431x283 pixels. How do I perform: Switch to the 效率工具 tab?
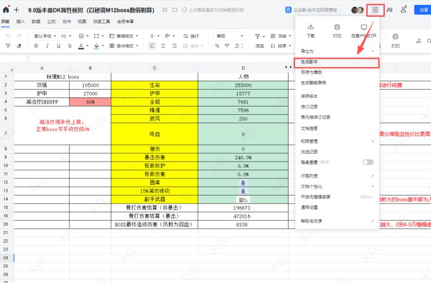(102, 22)
